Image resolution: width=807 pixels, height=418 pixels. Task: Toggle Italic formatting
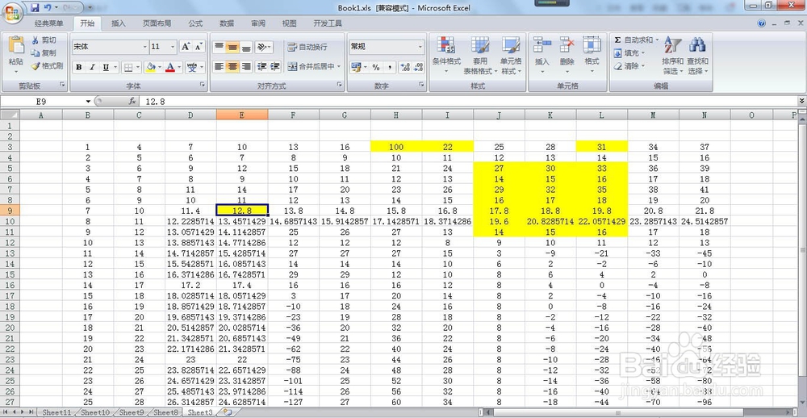pyautogui.click(x=92, y=67)
